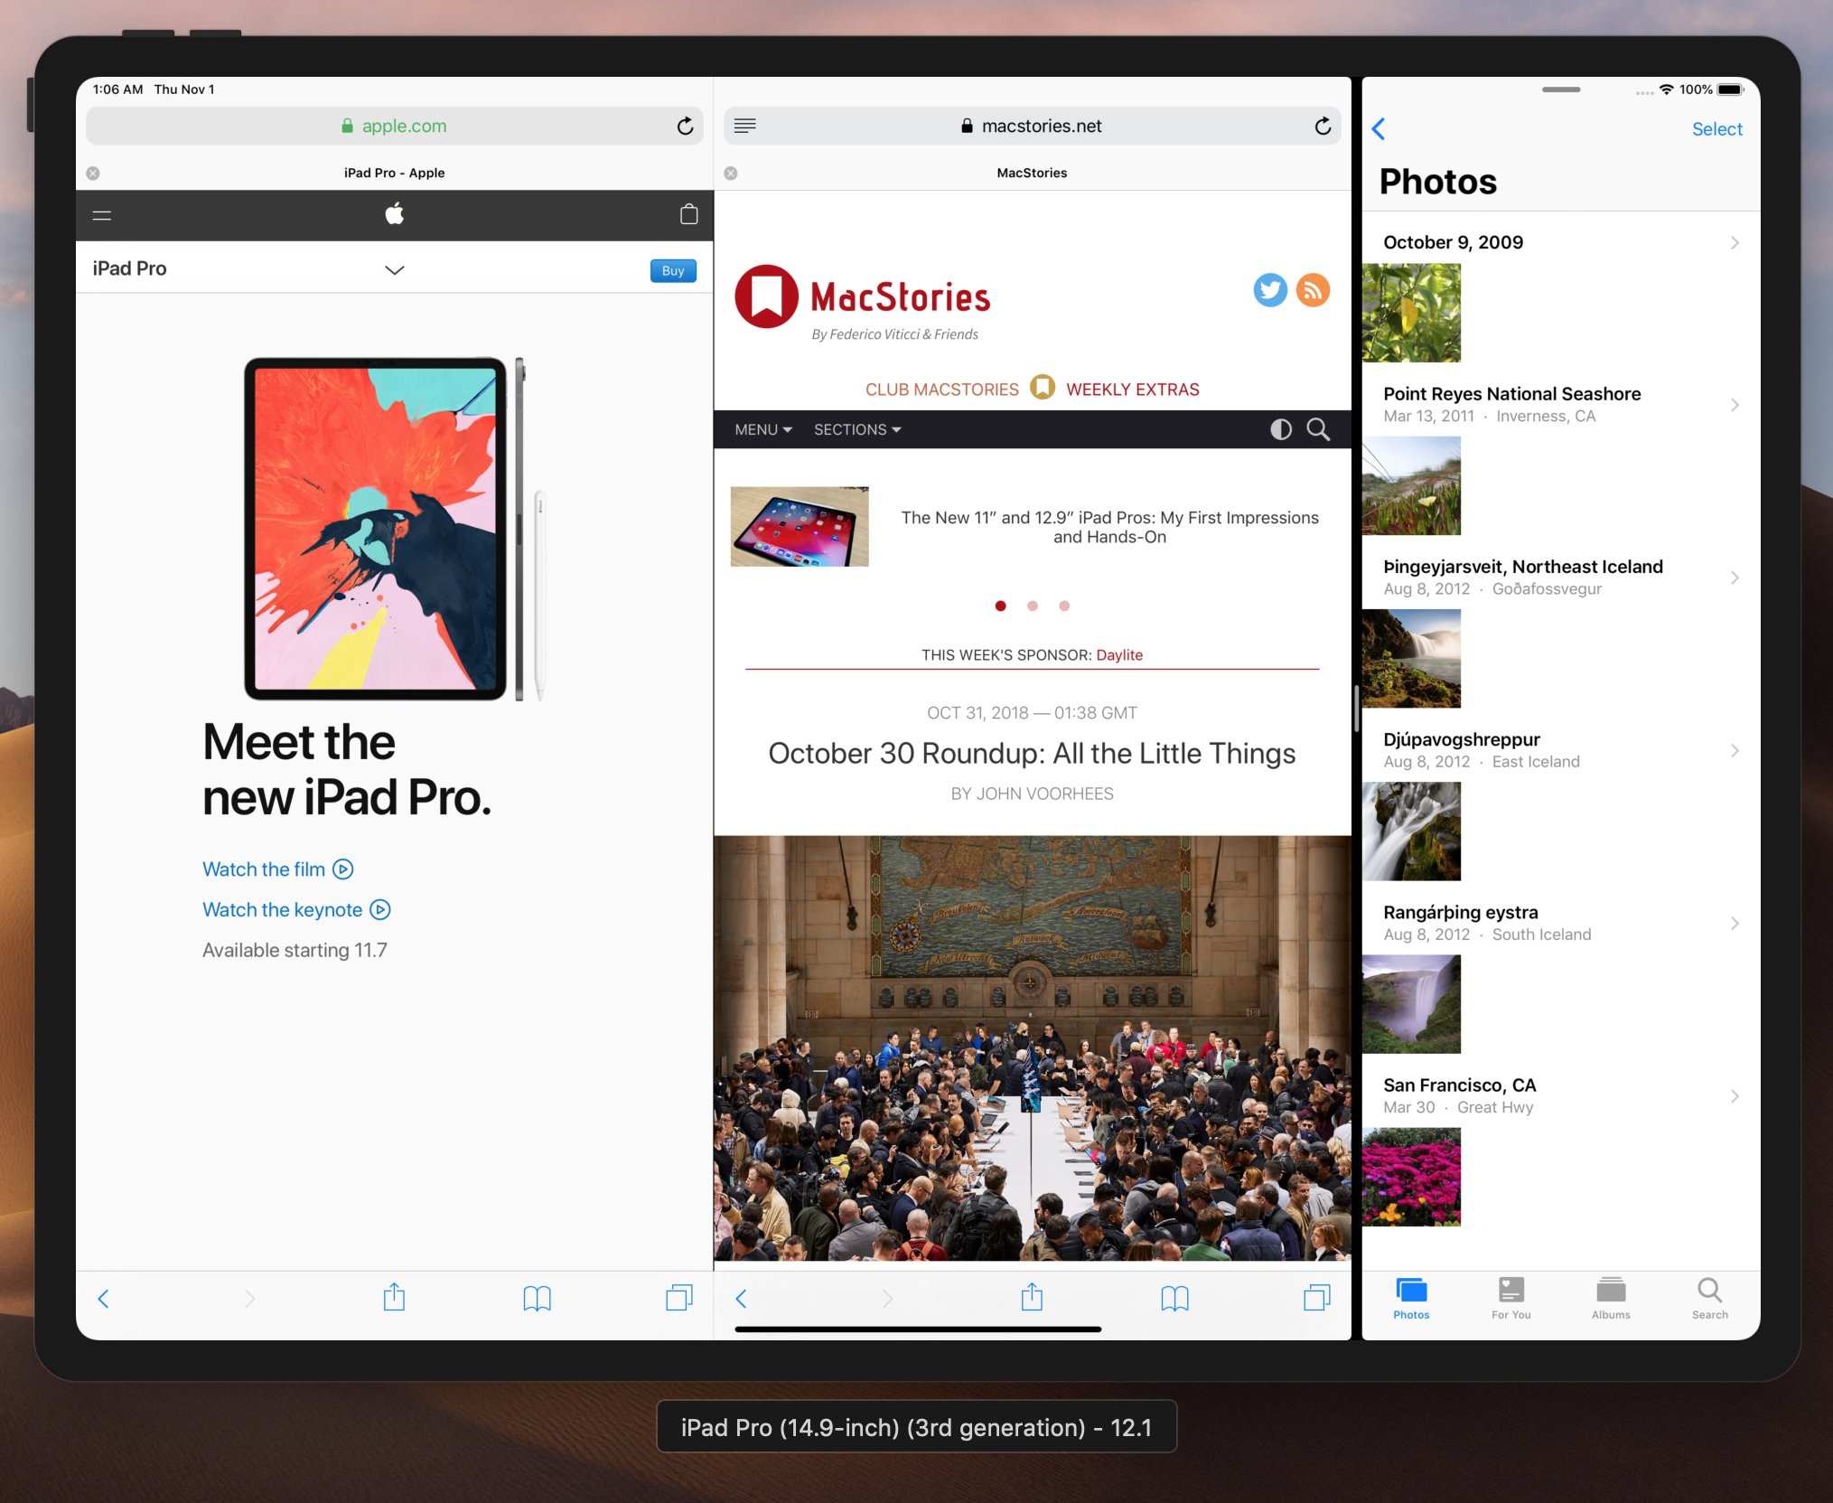Viewport: 1833px width, 1503px height.
Task: Open the Apple shopping bag
Action: click(x=688, y=214)
